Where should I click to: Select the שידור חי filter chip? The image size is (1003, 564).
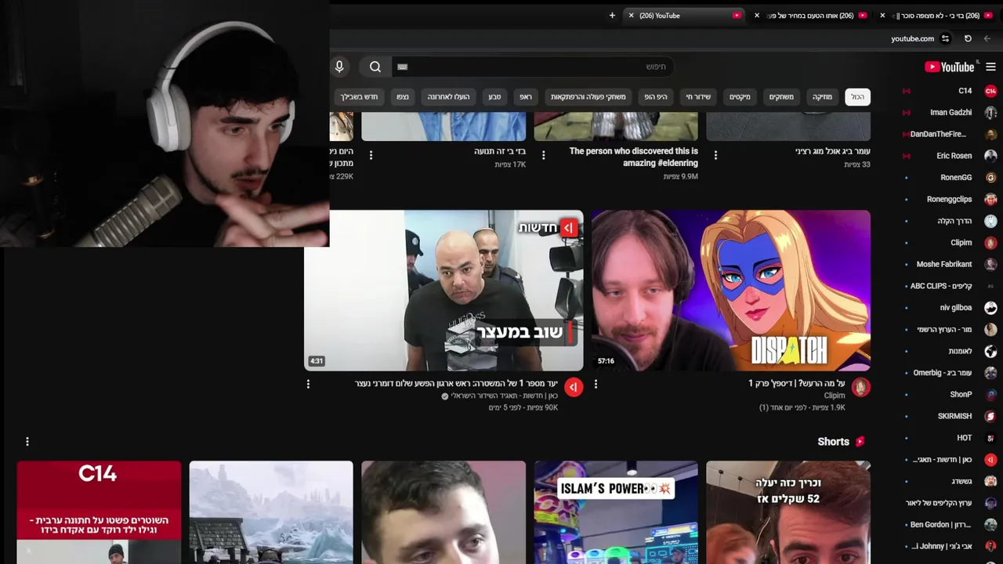[698, 97]
